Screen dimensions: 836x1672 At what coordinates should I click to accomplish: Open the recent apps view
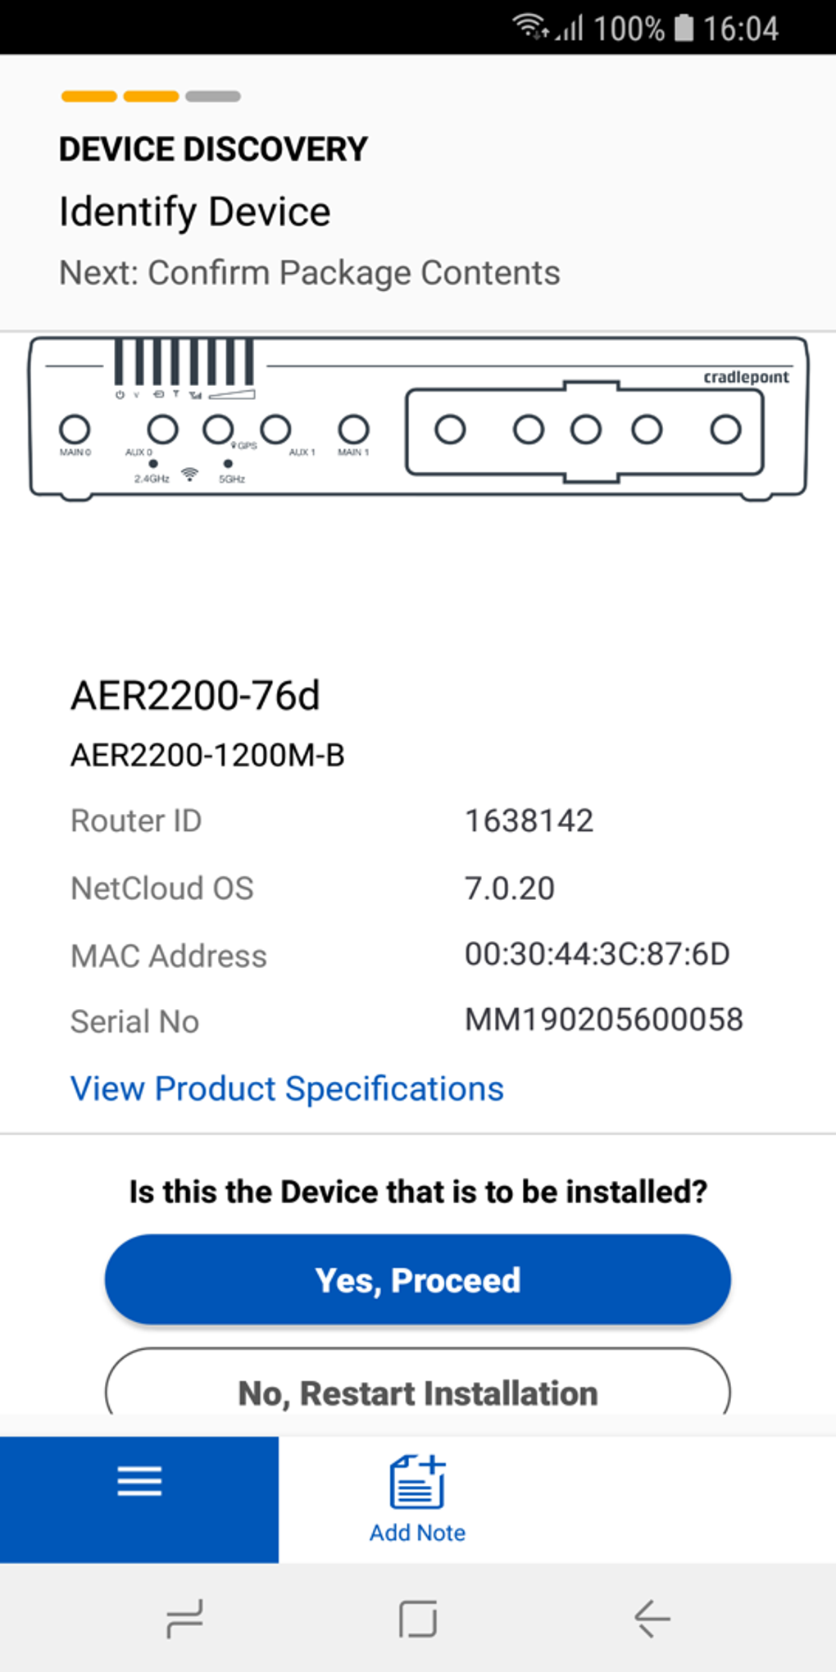[x=184, y=1619]
